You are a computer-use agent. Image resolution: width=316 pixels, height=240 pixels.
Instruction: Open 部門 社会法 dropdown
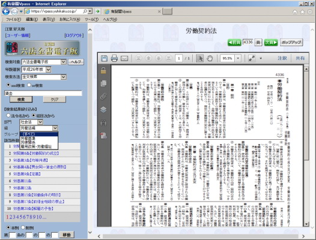point(31,122)
